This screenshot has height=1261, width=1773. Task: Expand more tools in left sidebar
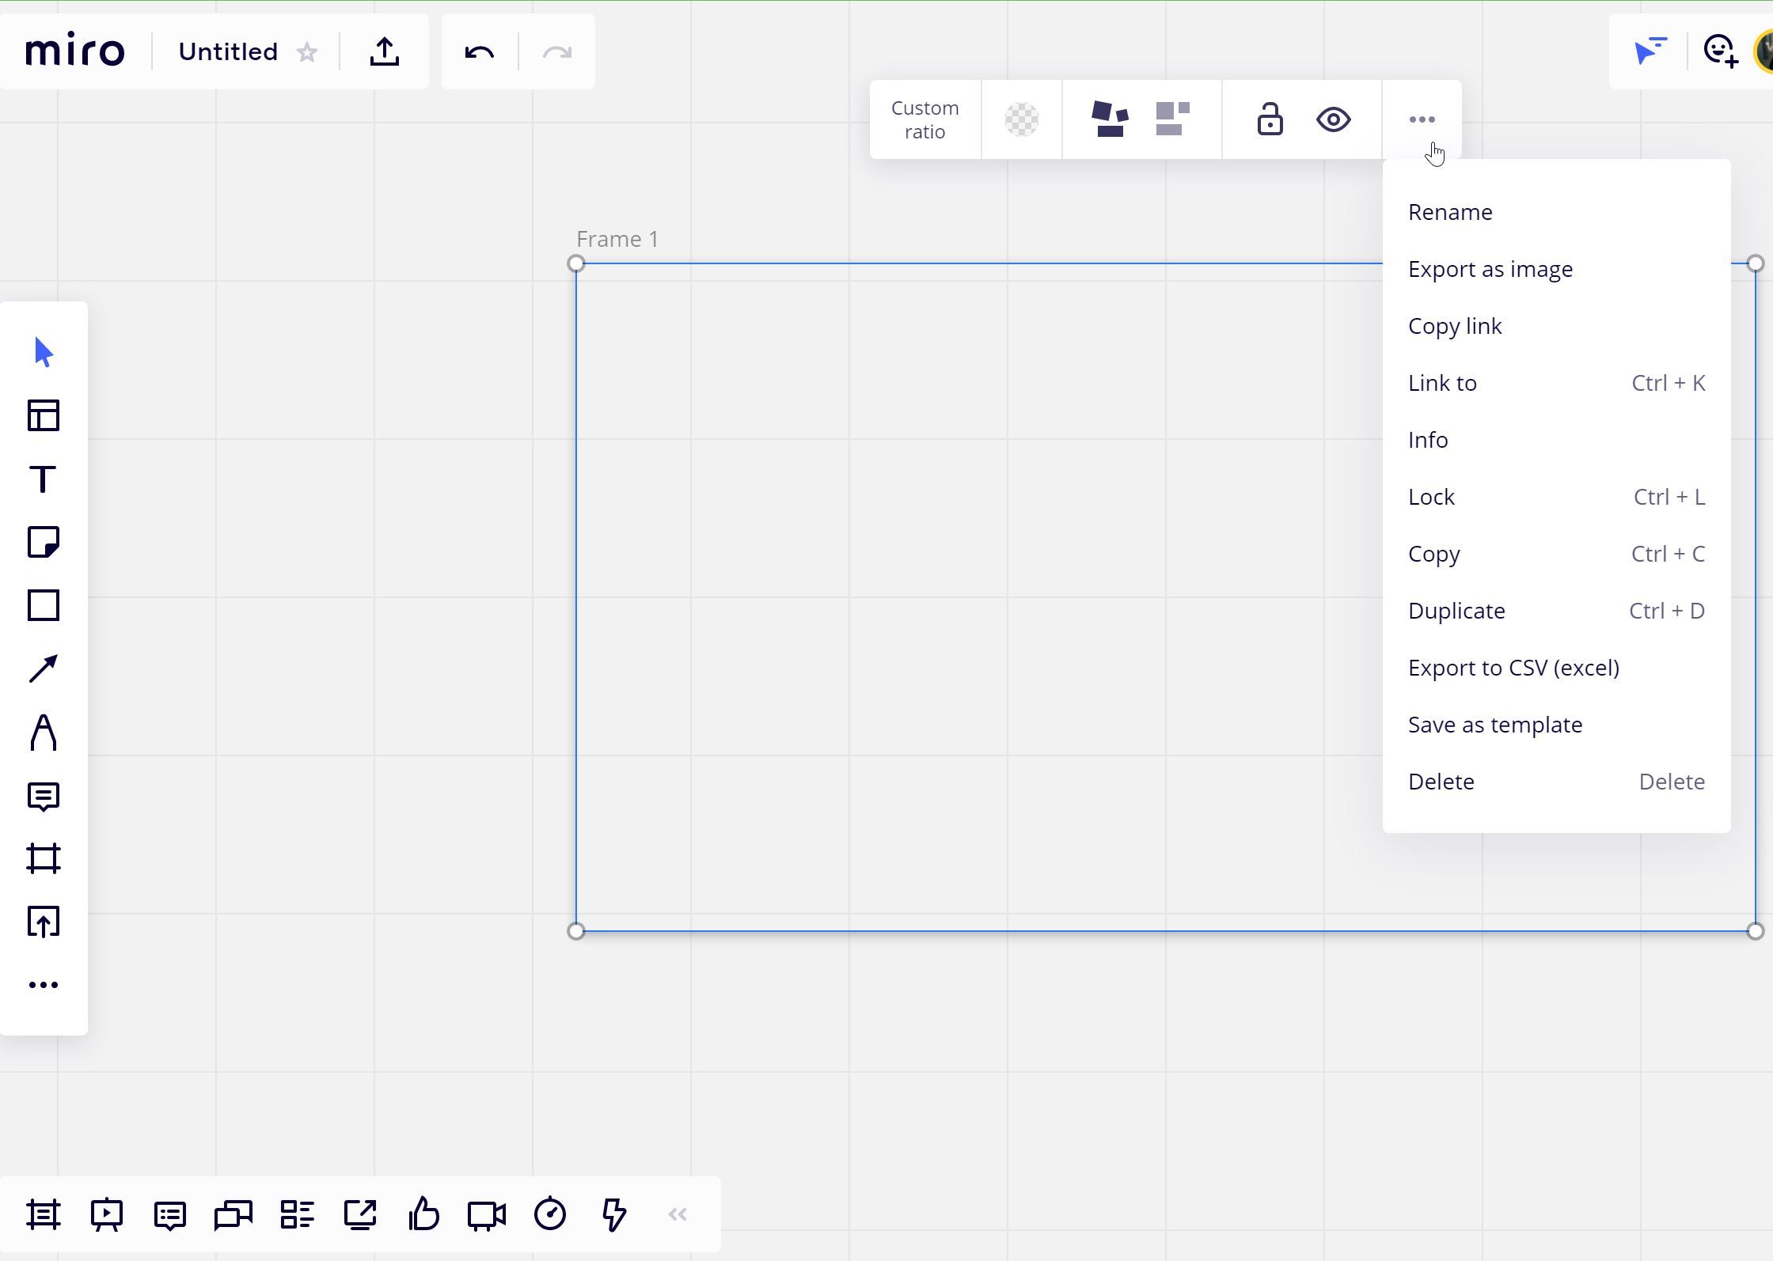[x=44, y=985]
